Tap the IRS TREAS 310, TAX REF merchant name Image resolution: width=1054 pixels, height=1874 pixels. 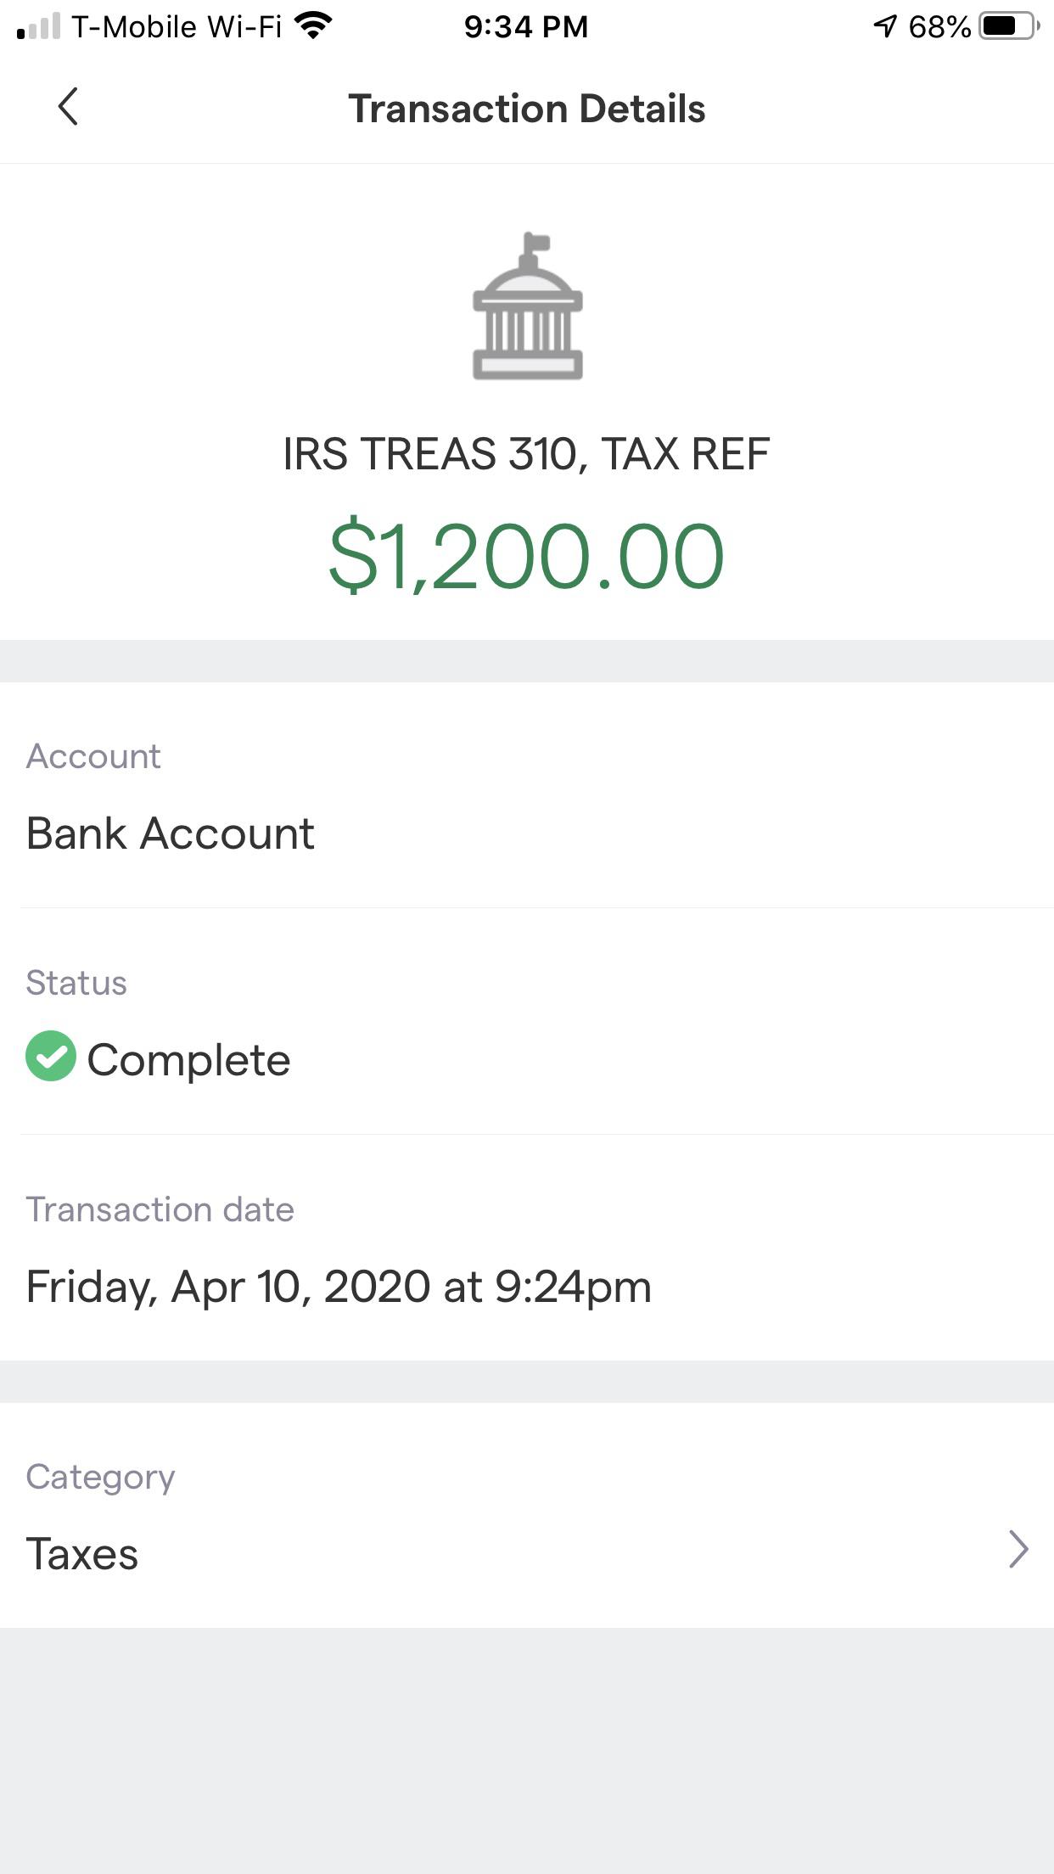point(526,452)
